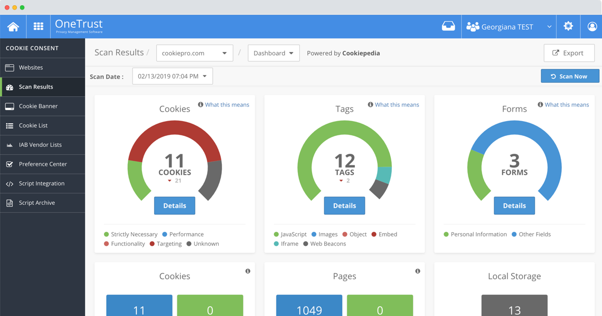The width and height of the screenshot is (602, 316).
Task: Toggle Strictly Necessary legend dot
Action: pyautogui.click(x=107, y=234)
